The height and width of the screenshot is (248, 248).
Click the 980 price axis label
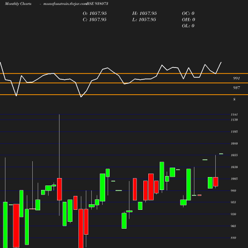click(x=233, y=190)
